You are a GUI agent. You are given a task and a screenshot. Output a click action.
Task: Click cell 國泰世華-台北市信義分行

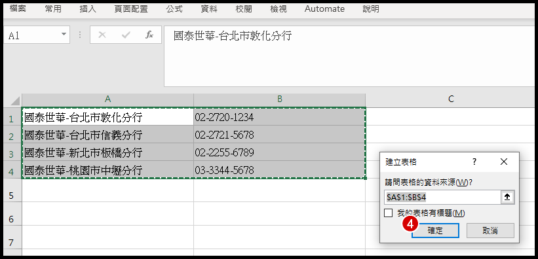coord(107,135)
